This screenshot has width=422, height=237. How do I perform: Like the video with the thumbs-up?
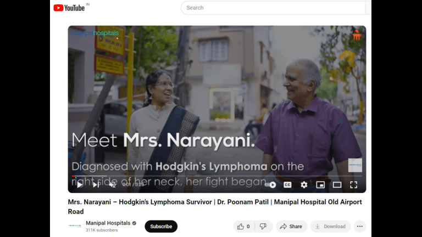tap(243, 226)
